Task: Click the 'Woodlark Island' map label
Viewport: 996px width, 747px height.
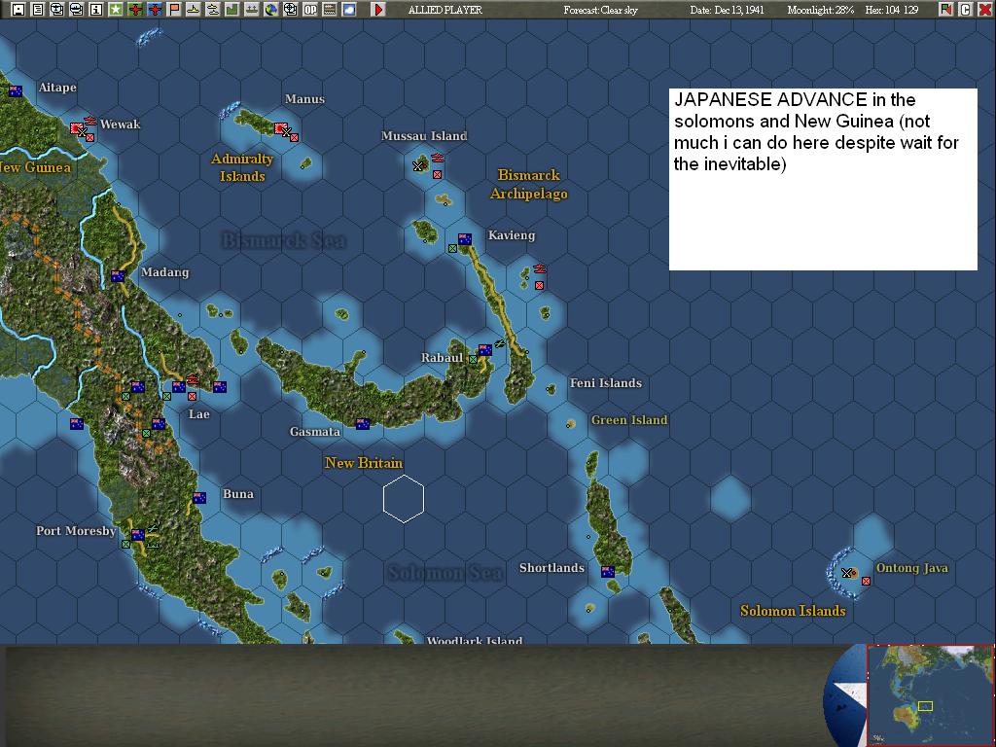Action: click(x=475, y=640)
